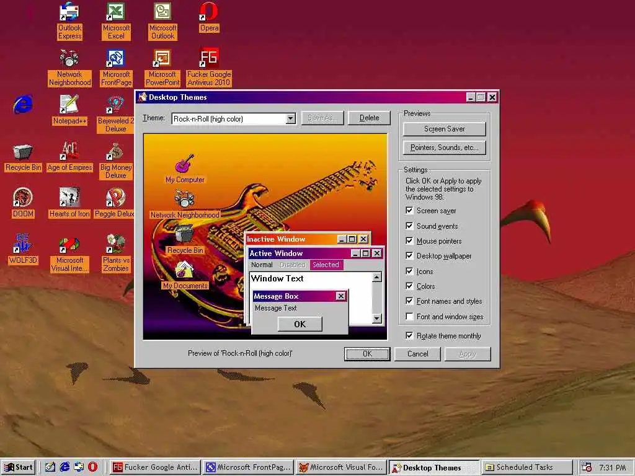Select the Big Money Deluxe shortcut
Screen dimensions: 635x476
point(116,161)
